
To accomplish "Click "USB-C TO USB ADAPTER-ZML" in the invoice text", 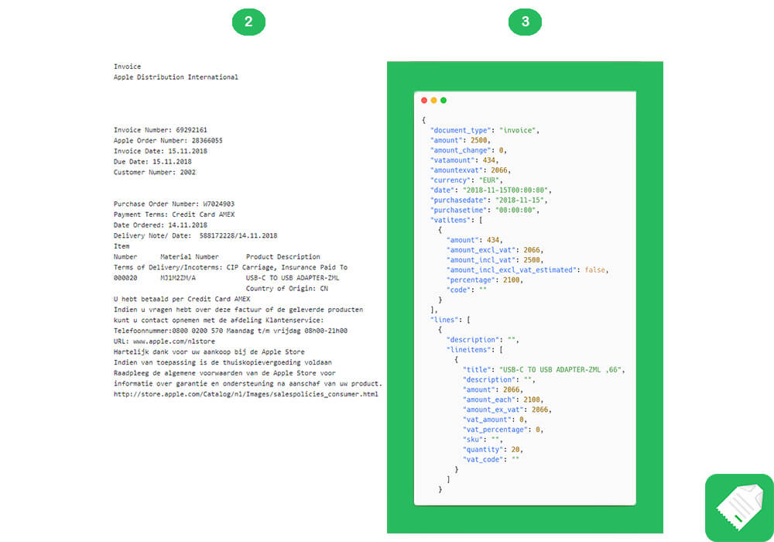I will point(293,278).
